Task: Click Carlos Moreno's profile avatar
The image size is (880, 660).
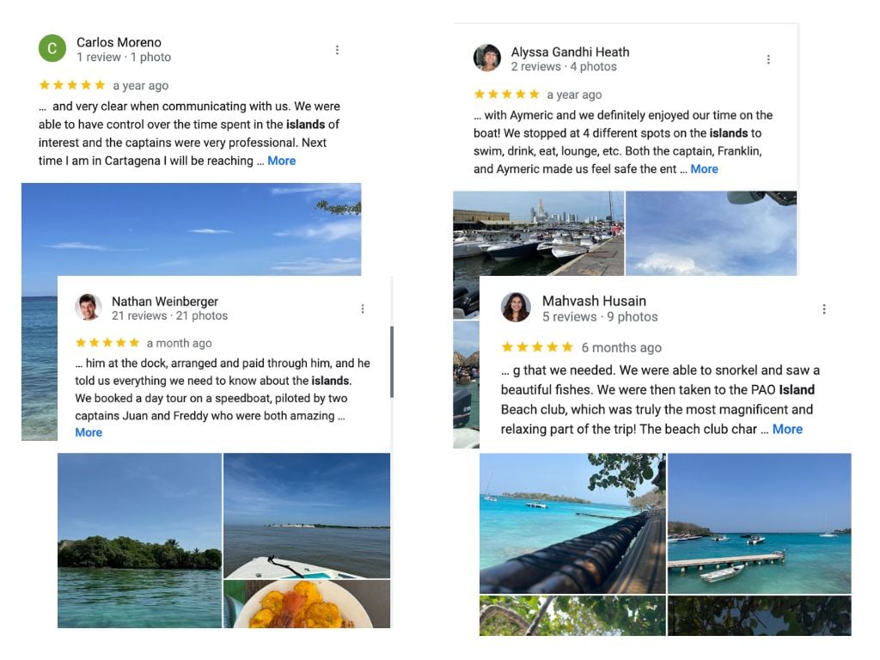Action: tap(52, 48)
